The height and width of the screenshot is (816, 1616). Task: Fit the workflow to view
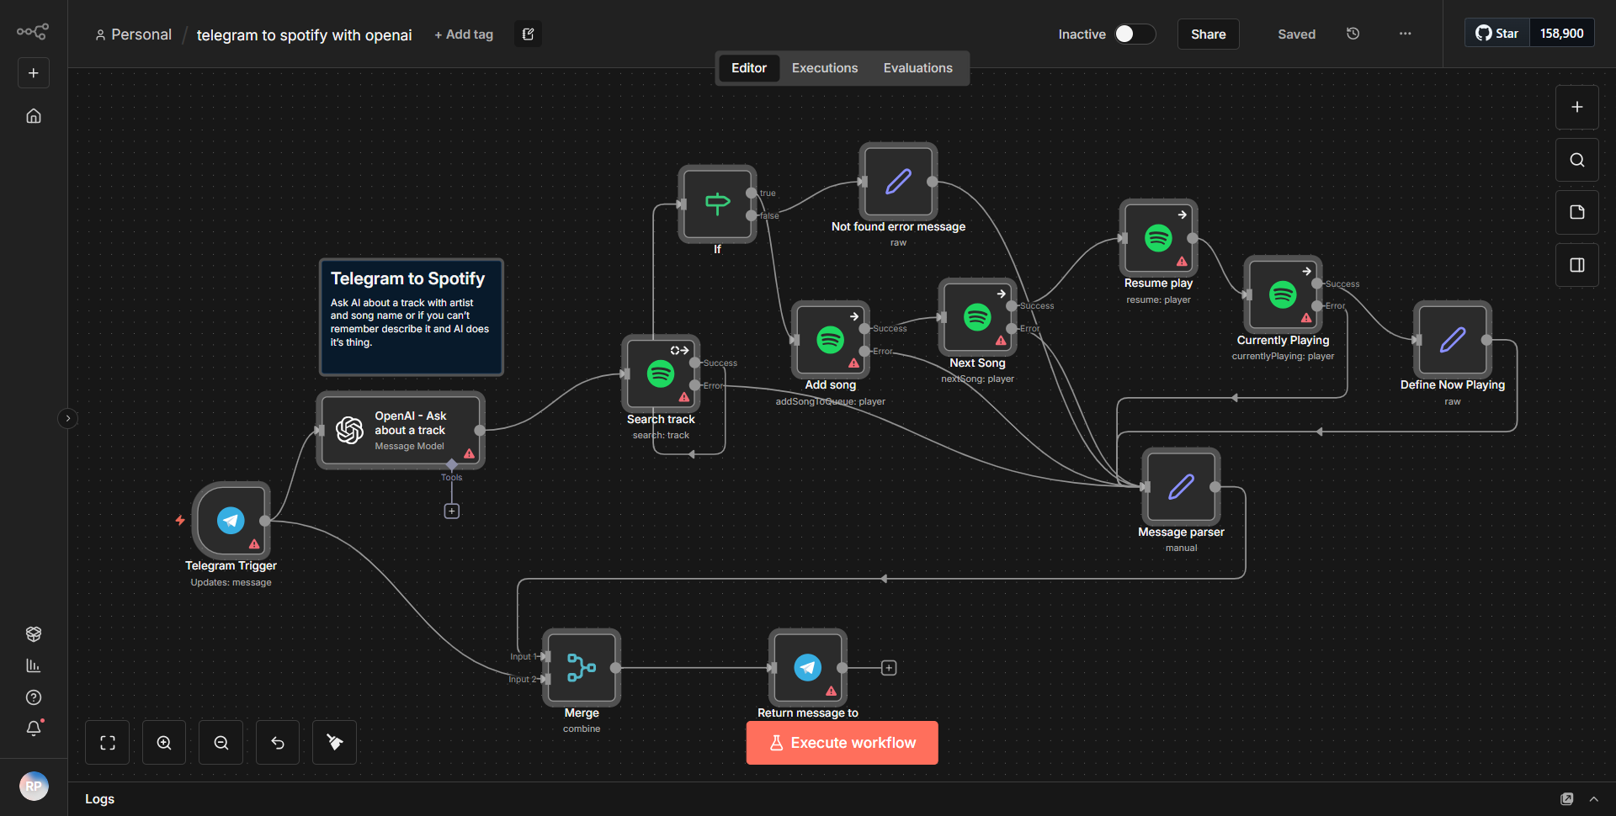pyautogui.click(x=107, y=742)
